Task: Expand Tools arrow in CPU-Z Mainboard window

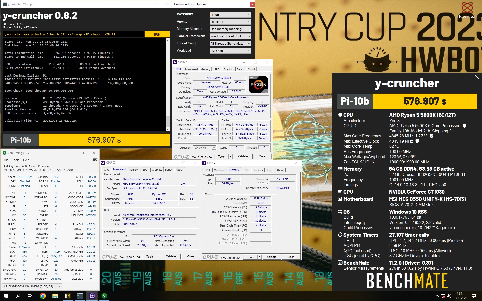Action: tap(159, 256)
